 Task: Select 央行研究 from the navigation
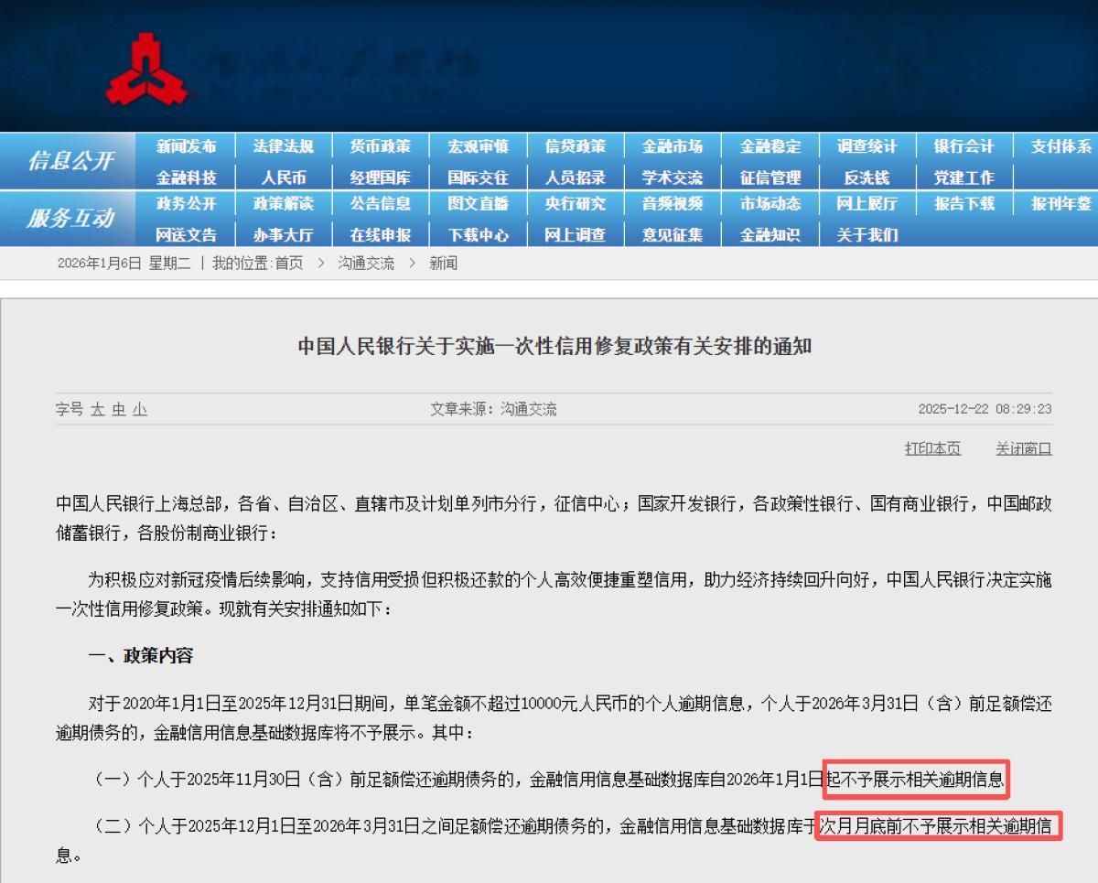(575, 203)
